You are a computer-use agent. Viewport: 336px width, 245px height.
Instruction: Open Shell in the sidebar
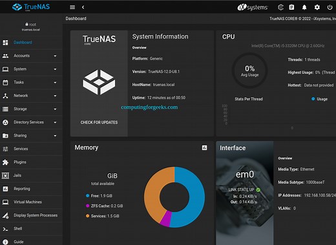(31, 229)
